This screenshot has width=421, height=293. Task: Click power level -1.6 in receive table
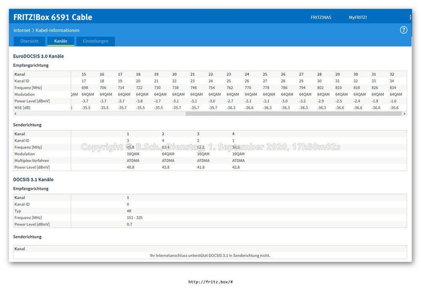point(393,101)
